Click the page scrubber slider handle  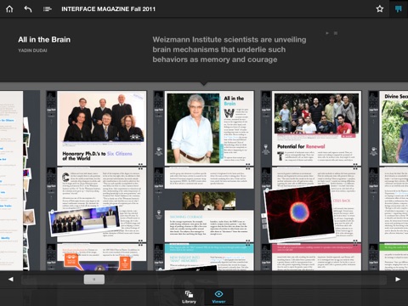pos(94,280)
